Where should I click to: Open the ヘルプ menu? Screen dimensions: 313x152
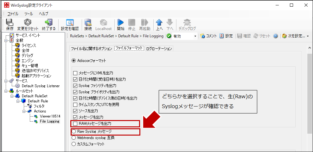click(x=43, y=14)
